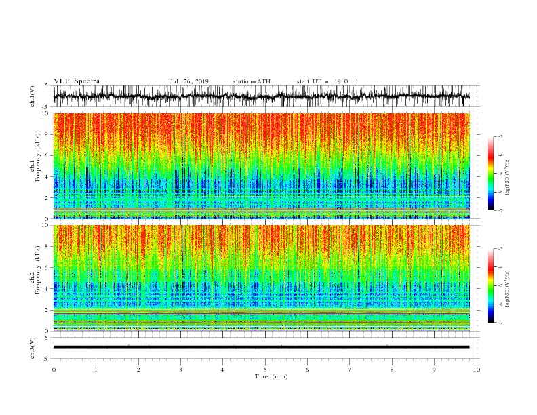Click the 'VLF Spectra' title text
The width and height of the screenshot is (537, 415).
point(77,81)
